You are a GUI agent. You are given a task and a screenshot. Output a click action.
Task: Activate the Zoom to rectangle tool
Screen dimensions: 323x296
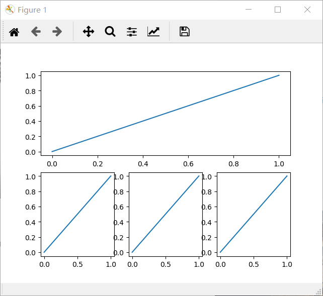(110, 32)
